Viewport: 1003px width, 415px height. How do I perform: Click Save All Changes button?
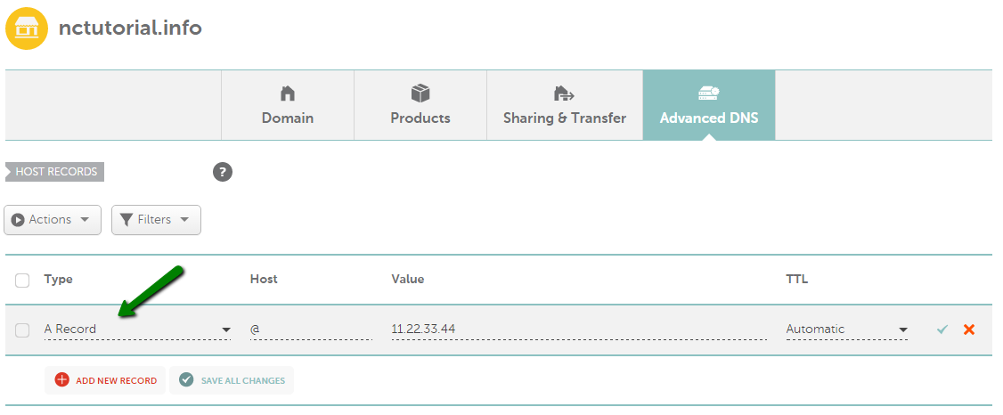tap(232, 380)
